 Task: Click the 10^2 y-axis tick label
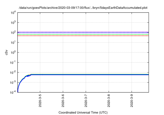(x=13, y=33)
